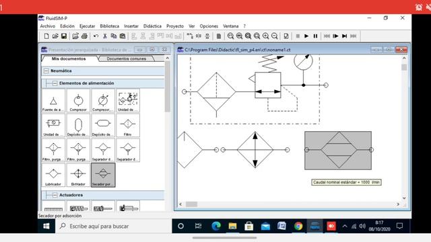This screenshot has width=431, height=242.
Task: Open Microsoft Edge from taskbar
Action: [216, 226]
